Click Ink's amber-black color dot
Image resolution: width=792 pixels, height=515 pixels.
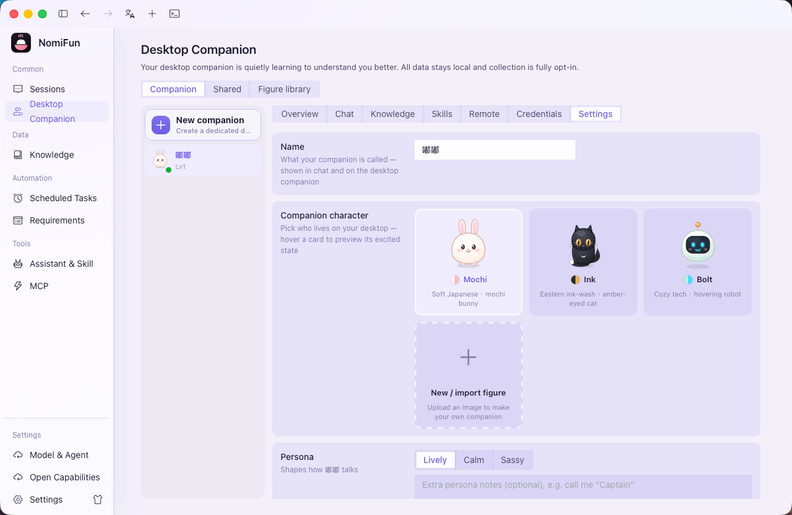point(575,280)
